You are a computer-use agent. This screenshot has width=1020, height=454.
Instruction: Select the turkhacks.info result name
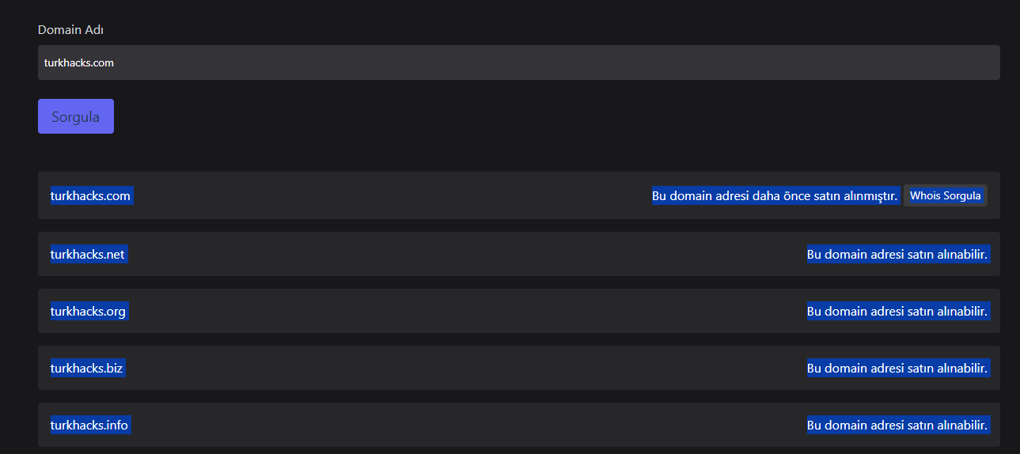(x=89, y=425)
